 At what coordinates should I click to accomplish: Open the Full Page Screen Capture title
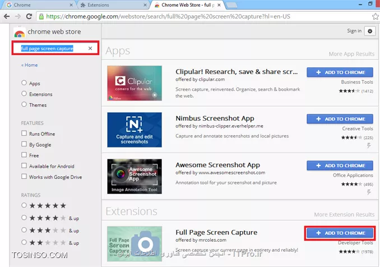click(216, 232)
